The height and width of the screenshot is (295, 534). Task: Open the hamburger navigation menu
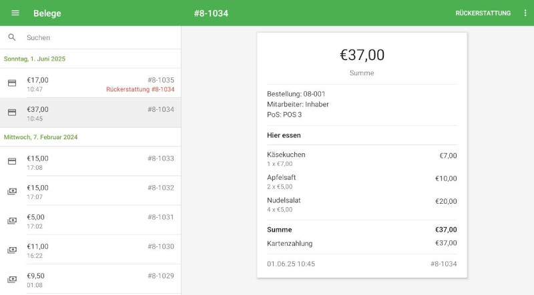pos(15,13)
